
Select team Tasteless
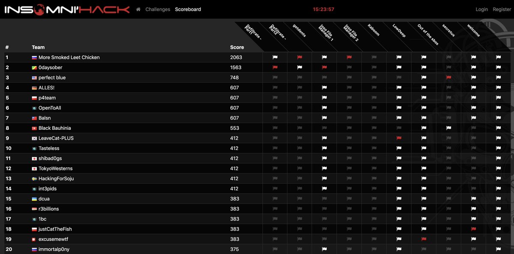tap(49, 148)
